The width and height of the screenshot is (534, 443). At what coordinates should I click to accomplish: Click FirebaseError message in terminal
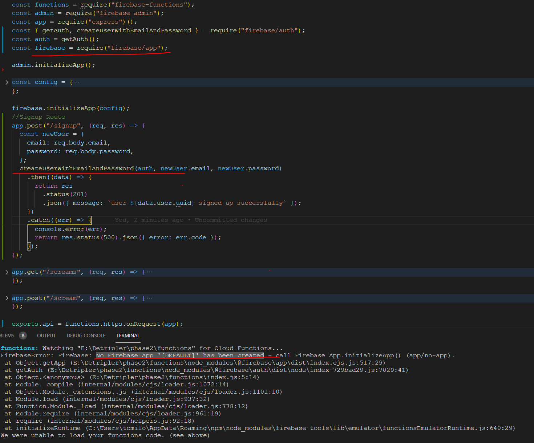[228, 355]
